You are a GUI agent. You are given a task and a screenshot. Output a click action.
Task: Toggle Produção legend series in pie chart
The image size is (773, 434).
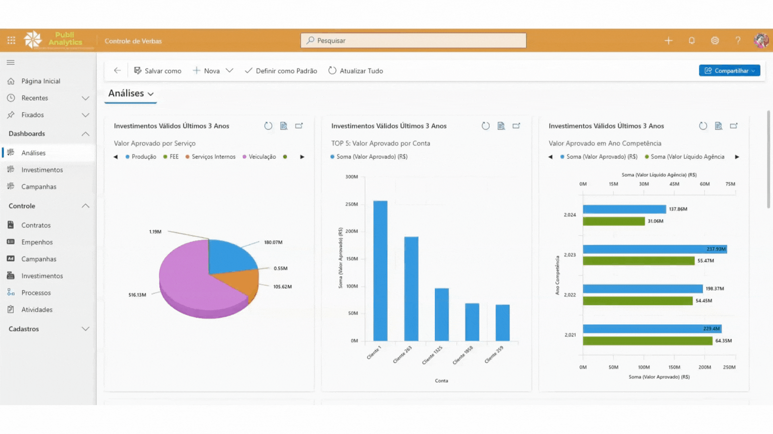point(141,157)
